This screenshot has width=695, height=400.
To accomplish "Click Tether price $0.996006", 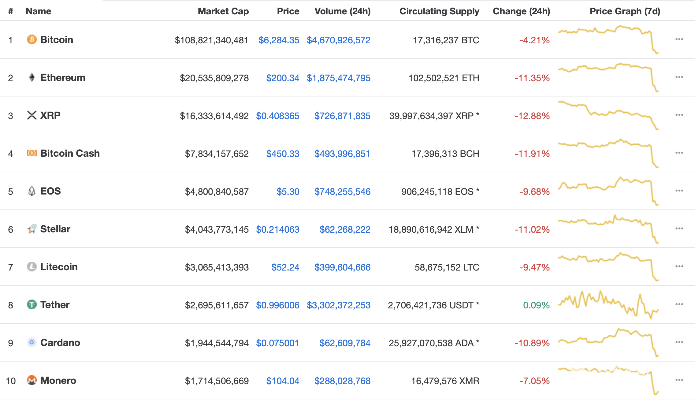I will 277,305.
